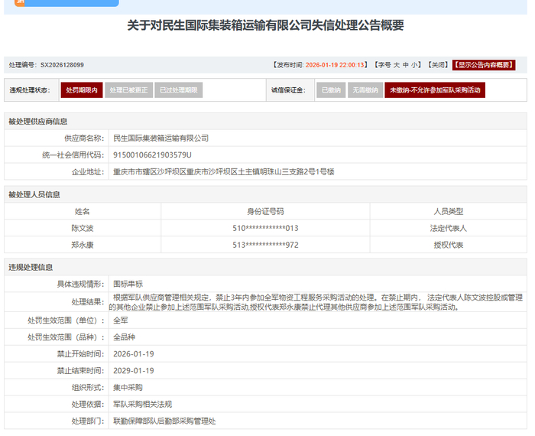Select the 处罚期限内 status tag
Screen dimensions: 535x436
(81, 90)
